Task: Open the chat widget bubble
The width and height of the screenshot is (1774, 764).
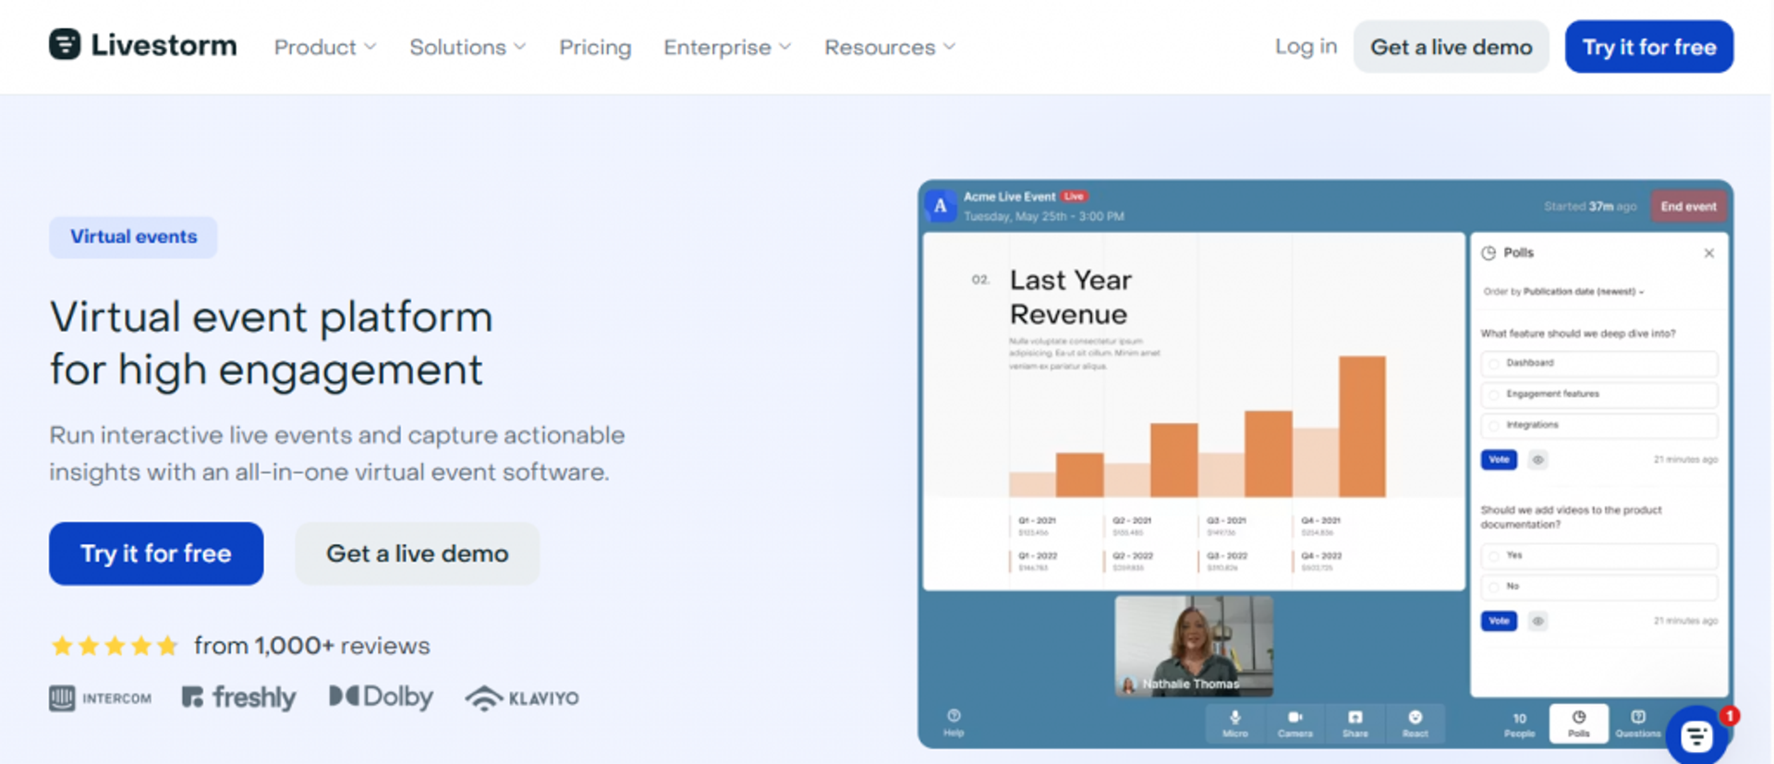Action: click(1697, 735)
